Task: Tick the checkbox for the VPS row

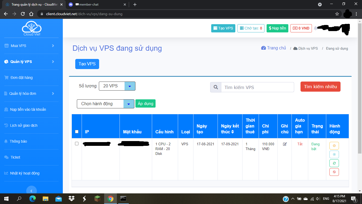Action: [77, 143]
